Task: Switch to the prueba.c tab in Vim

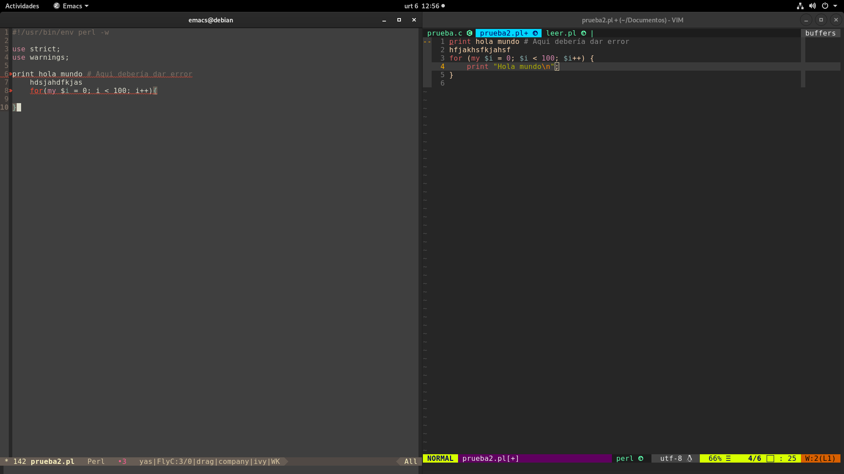Action: [x=444, y=33]
